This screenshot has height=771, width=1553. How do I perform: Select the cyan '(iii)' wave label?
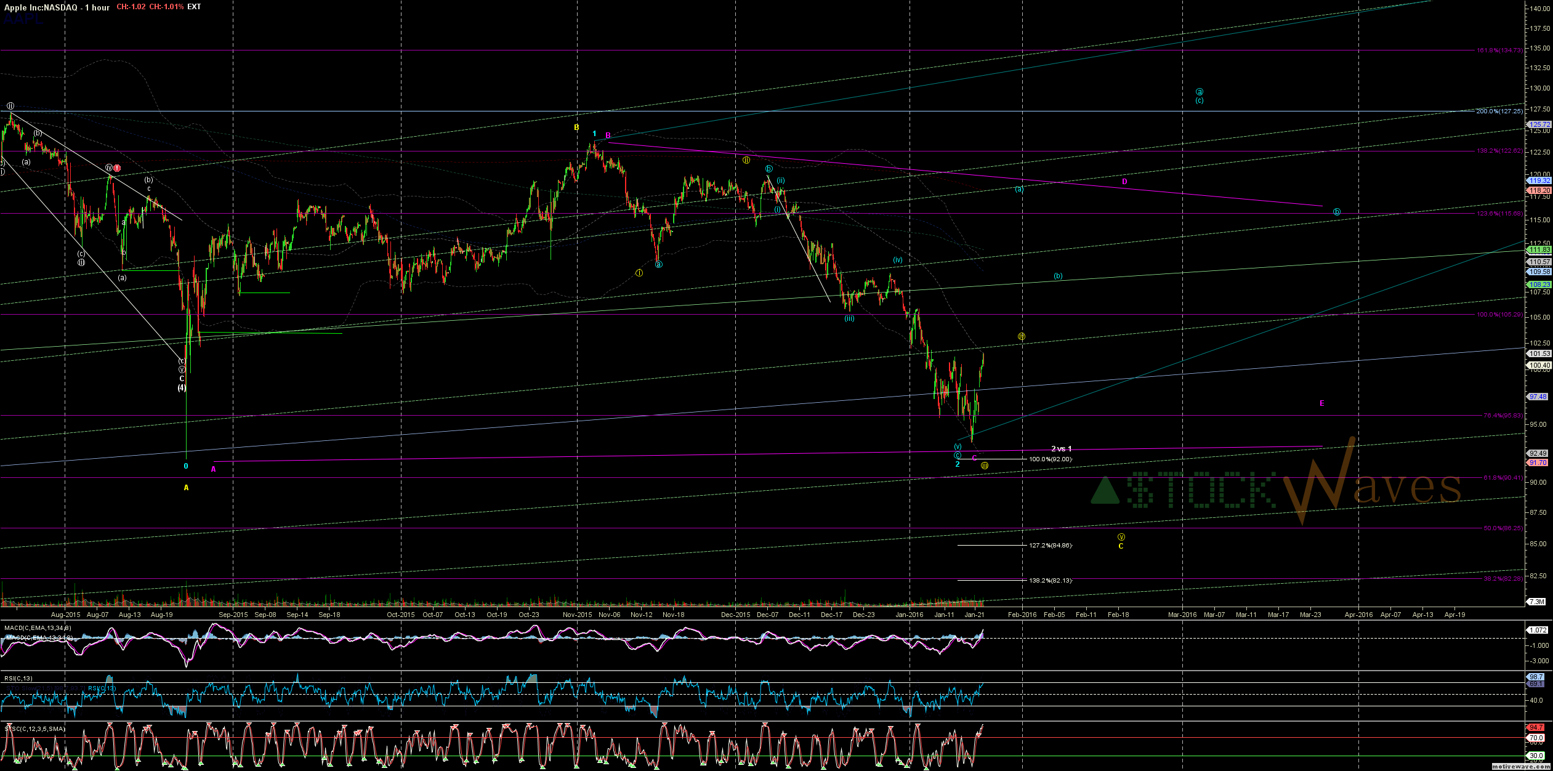[x=849, y=318]
